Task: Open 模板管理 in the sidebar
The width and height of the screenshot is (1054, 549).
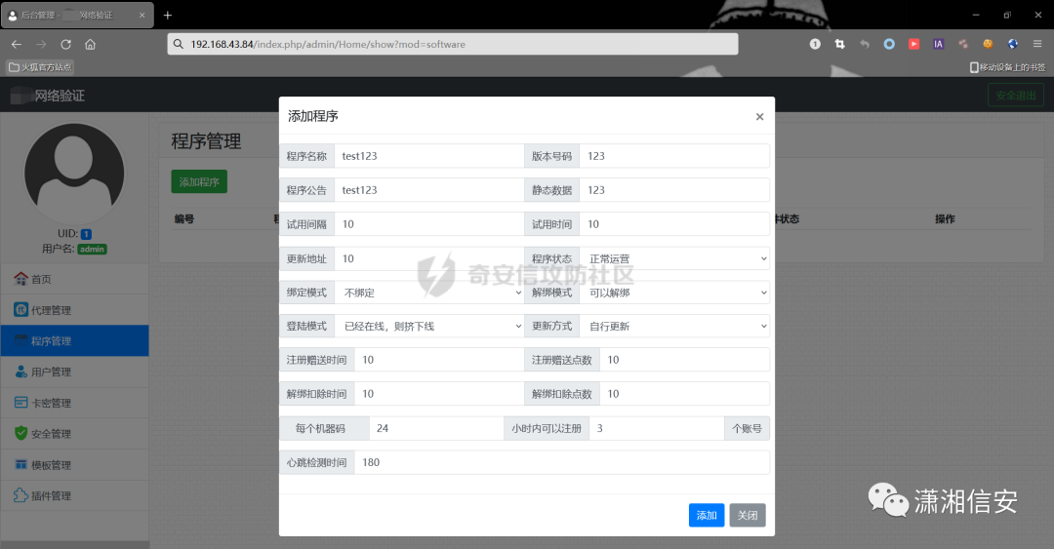Action: coord(74,464)
